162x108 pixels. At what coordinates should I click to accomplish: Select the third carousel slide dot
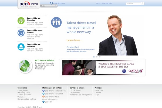tap(100, 57)
